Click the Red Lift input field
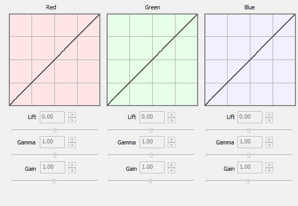The height and width of the screenshot is (206, 298). click(52, 117)
